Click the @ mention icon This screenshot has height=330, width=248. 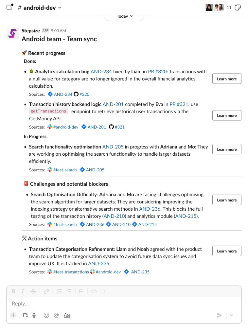[56, 315]
